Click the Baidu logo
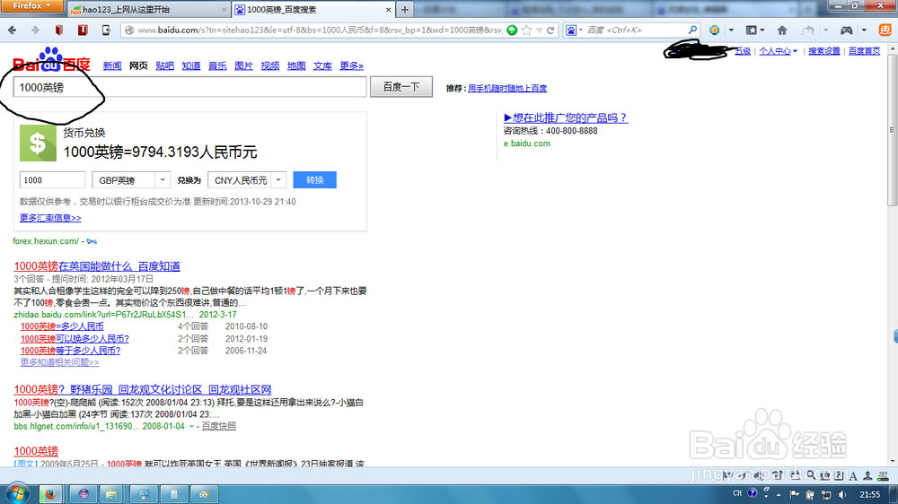This screenshot has height=504, width=898. point(51,60)
